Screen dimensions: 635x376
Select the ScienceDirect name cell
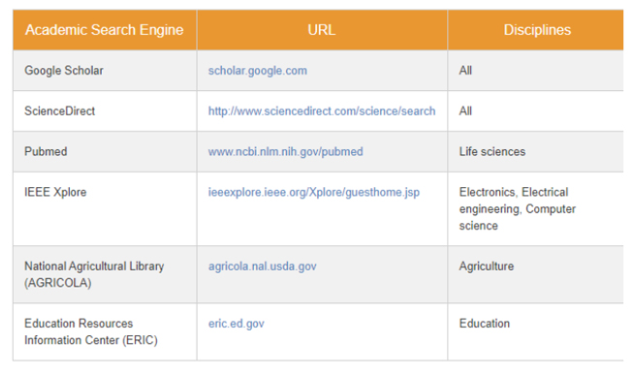pos(105,110)
